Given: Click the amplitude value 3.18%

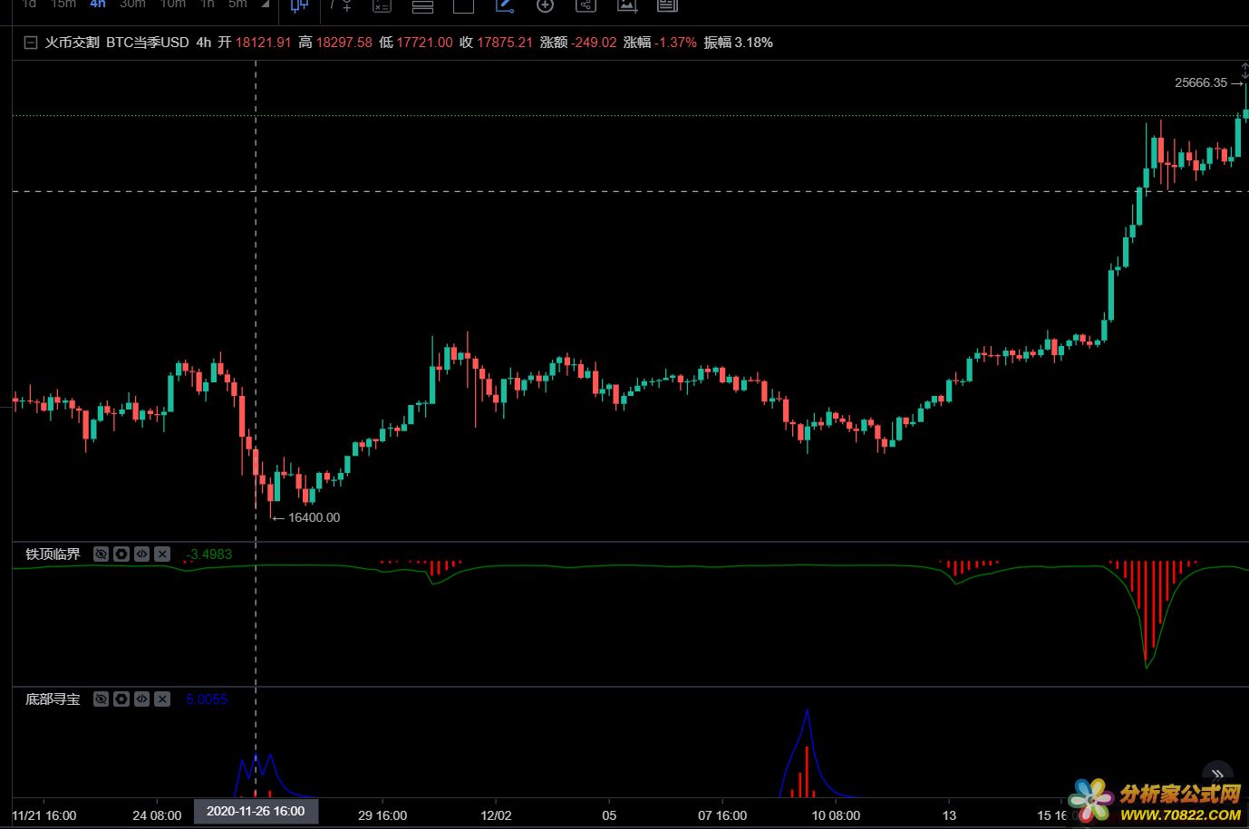Looking at the screenshot, I should (x=753, y=43).
